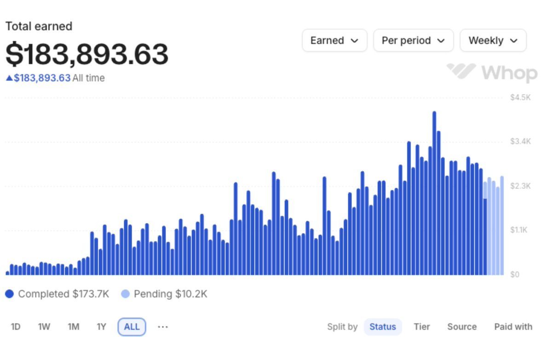Split the chart by Source
Viewport: 552px width, 337px height.
(462, 327)
